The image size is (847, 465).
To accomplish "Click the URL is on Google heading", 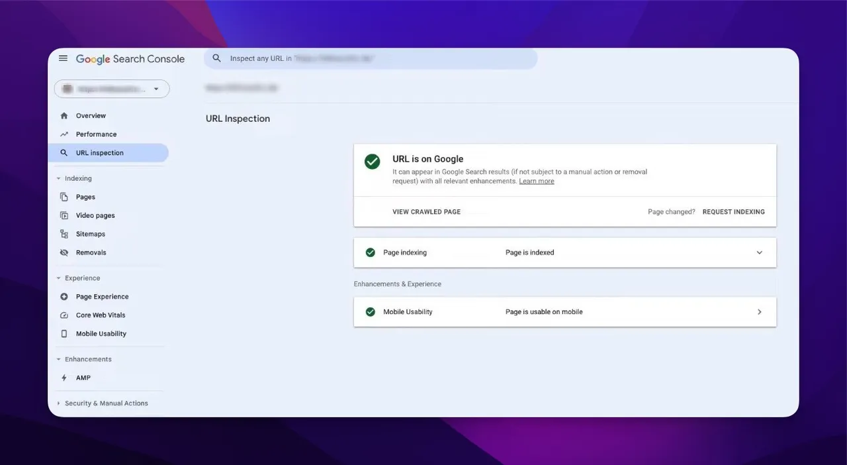I will 428,159.
